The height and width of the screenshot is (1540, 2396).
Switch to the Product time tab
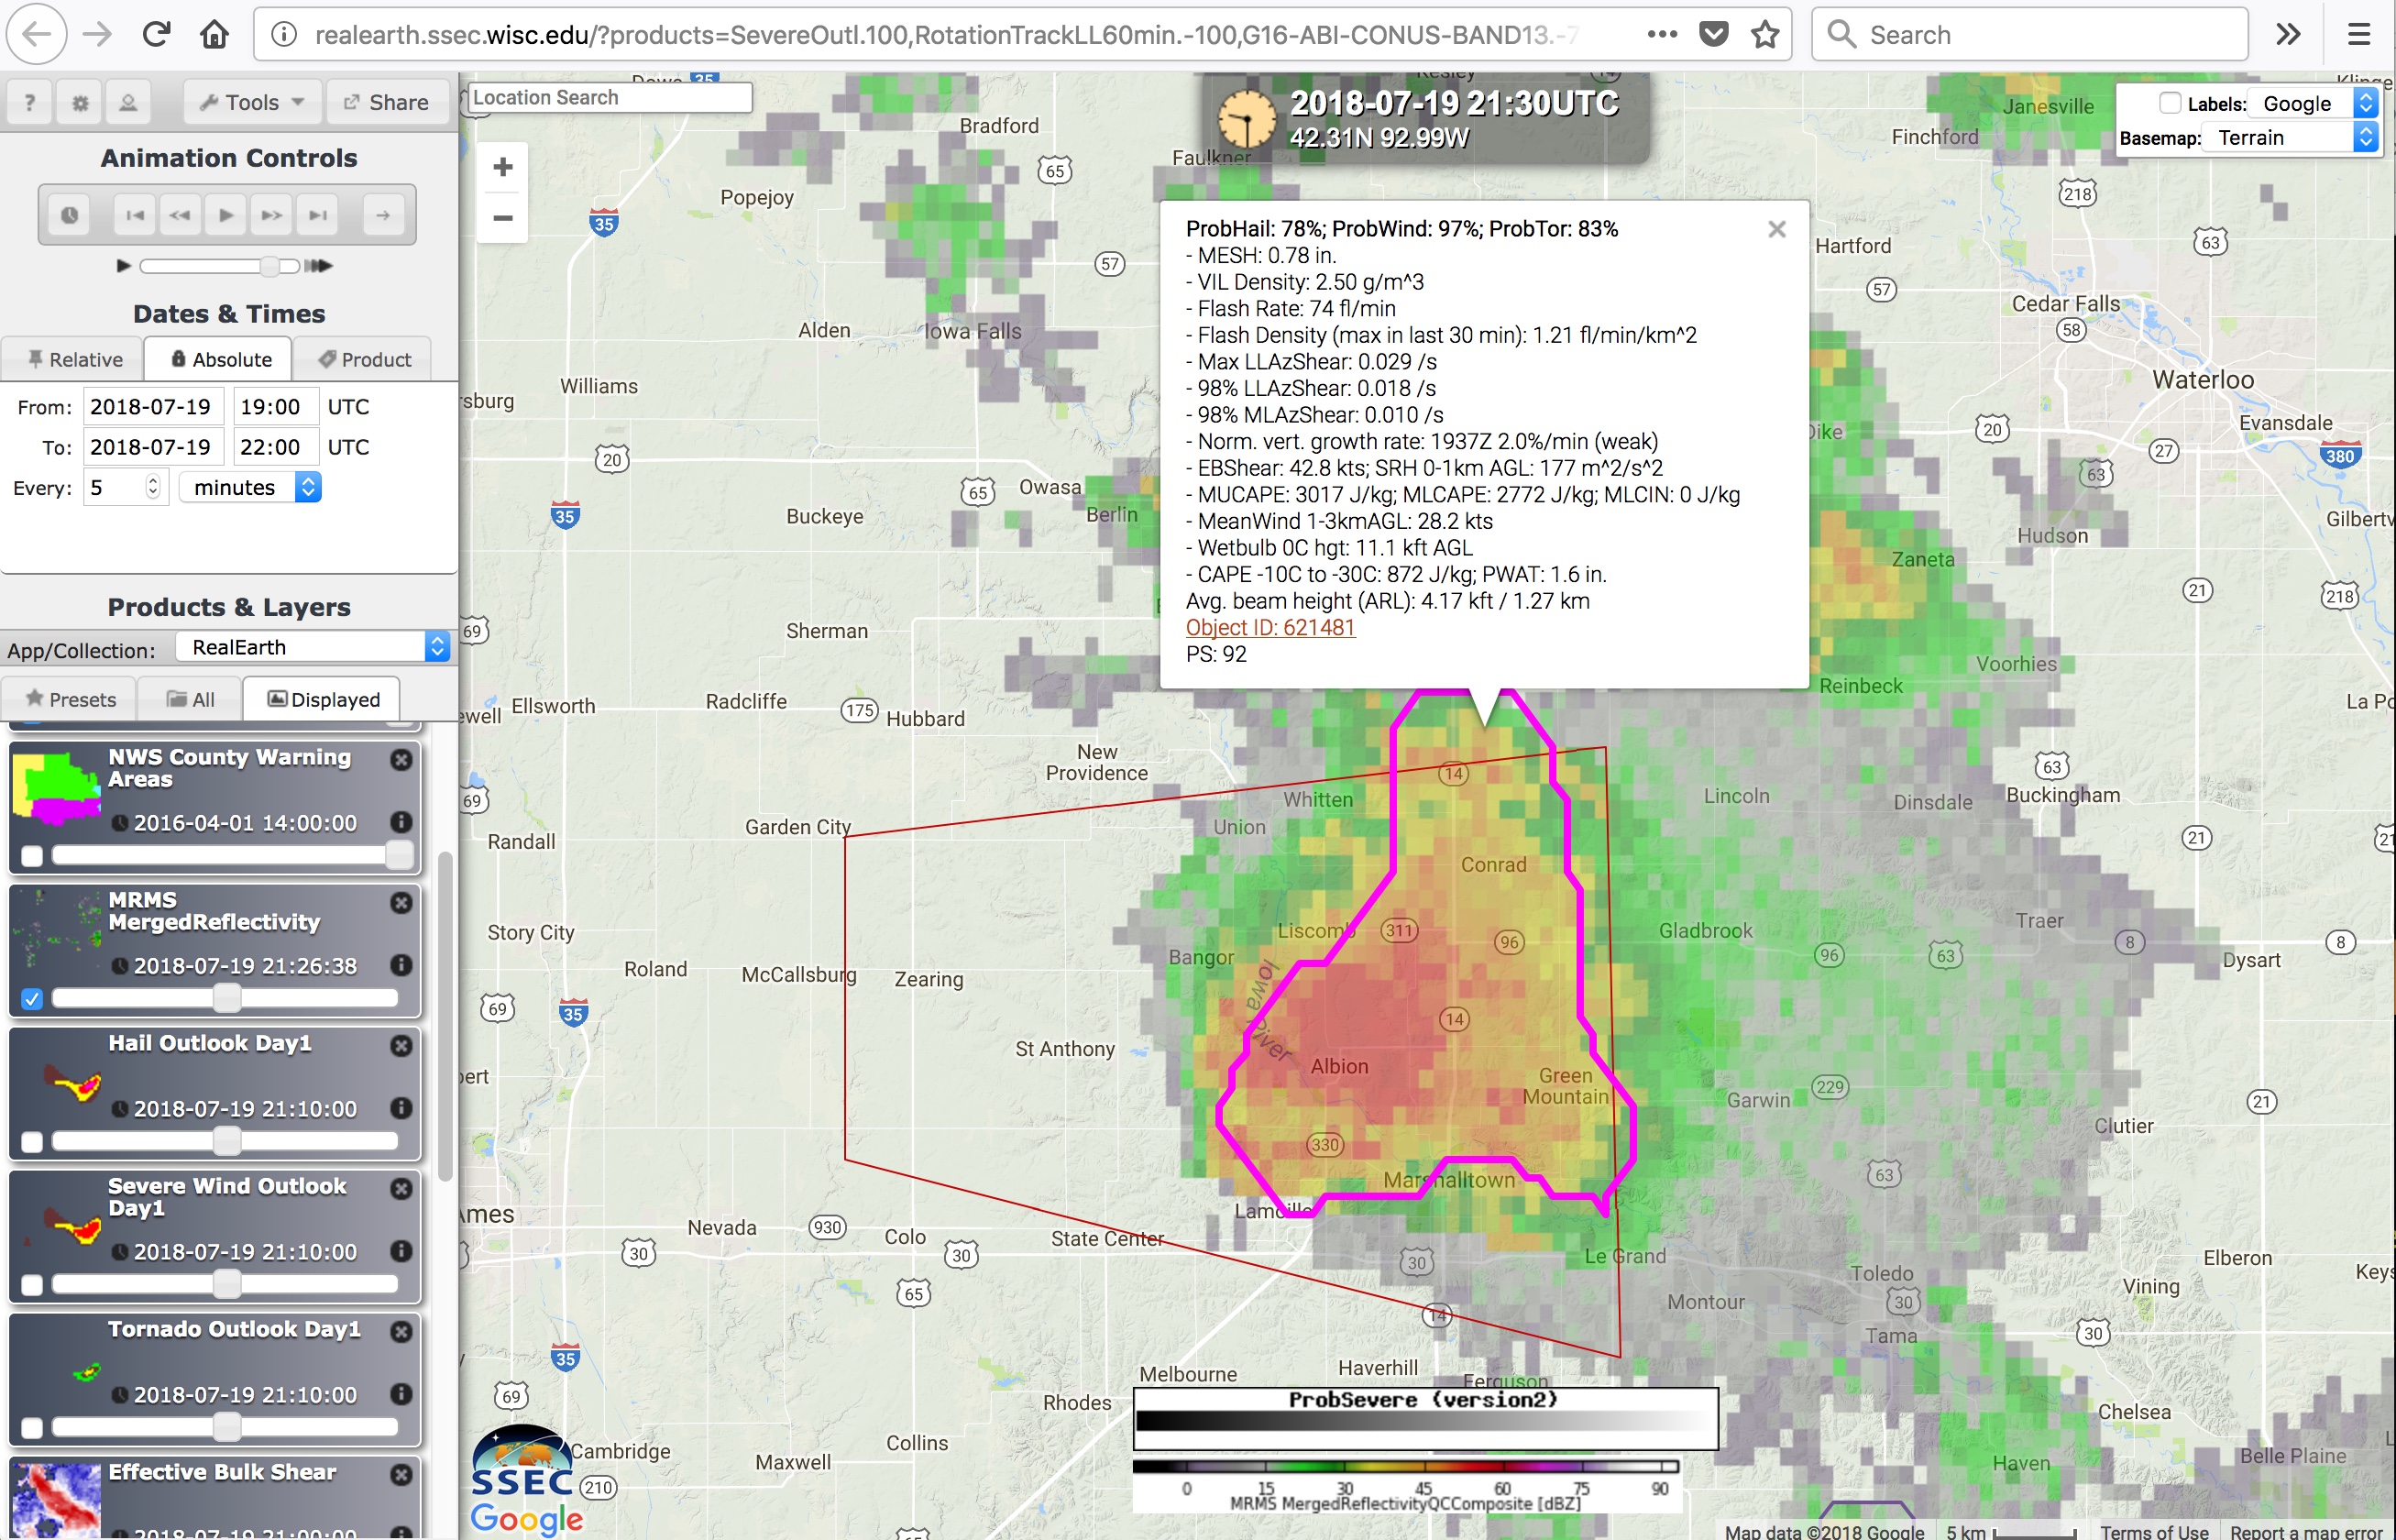(364, 359)
